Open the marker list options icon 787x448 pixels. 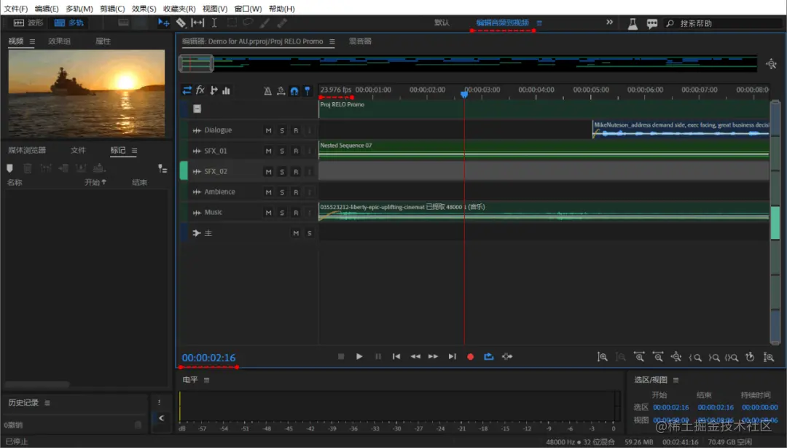162,168
